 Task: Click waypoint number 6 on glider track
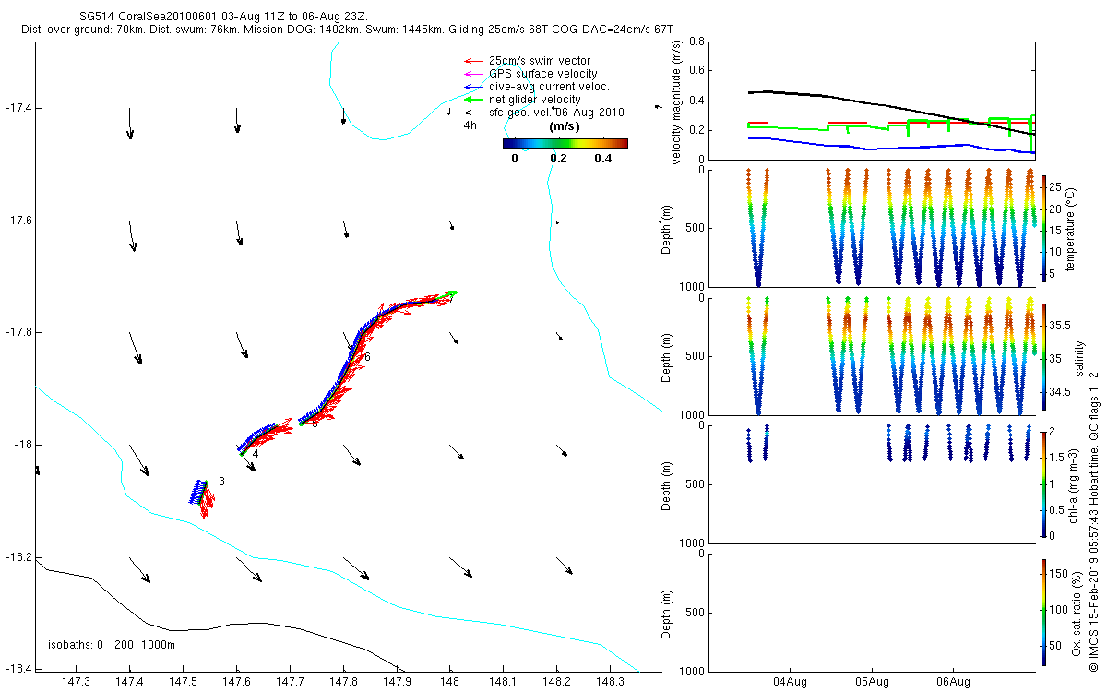pyautogui.click(x=366, y=357)
